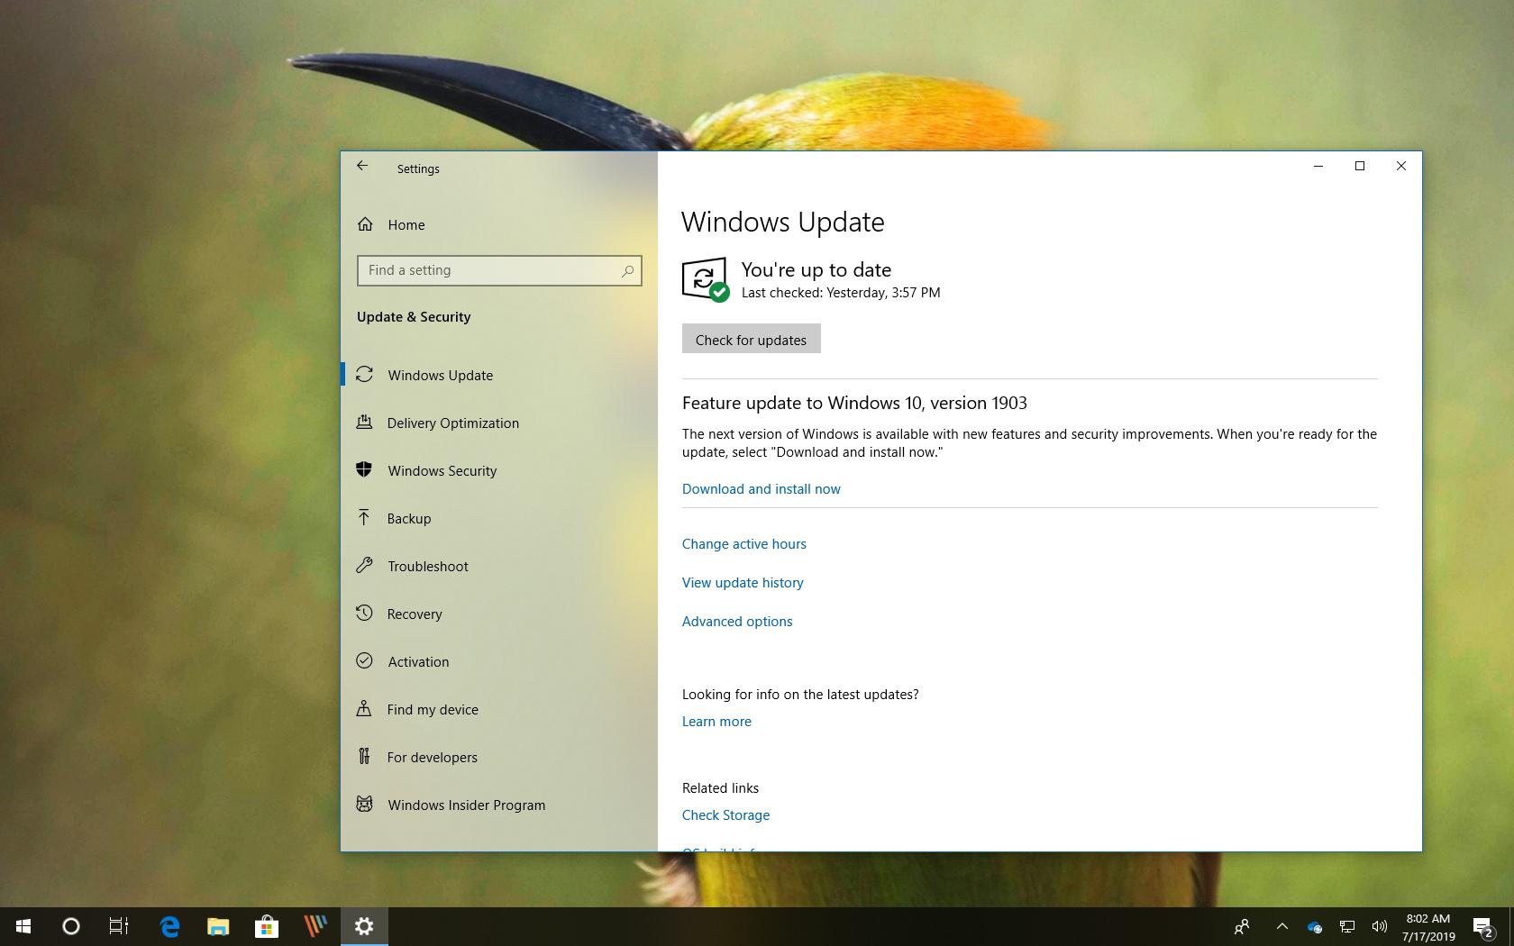Open the Activation page

pos(499,661)
